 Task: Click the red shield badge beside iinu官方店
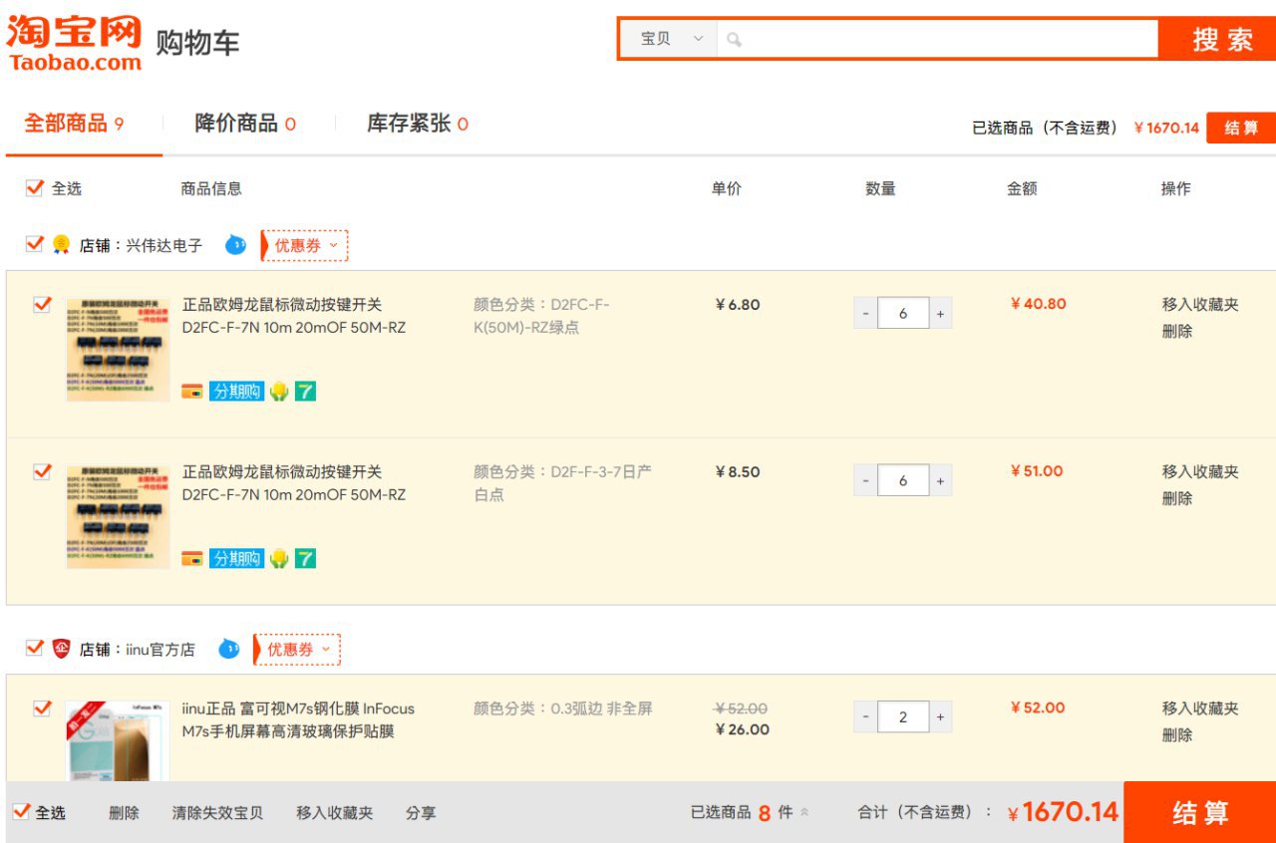tap(62, 649)
